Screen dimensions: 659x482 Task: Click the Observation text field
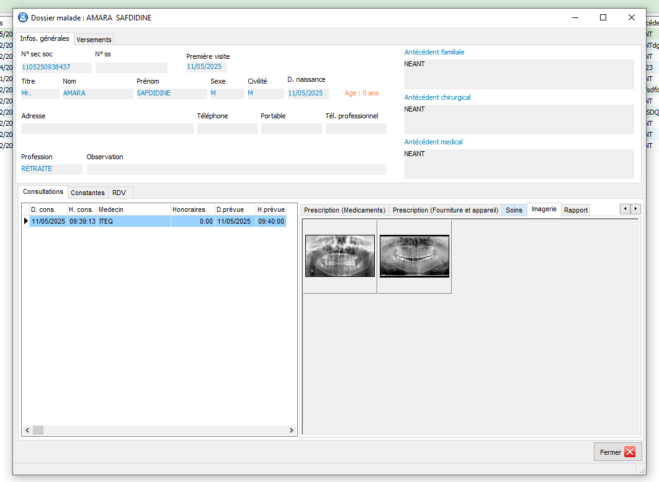pyautogui.click(x=236, y=170)
